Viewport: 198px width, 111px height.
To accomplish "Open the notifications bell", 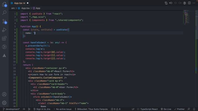I will [x=194, y=109].
